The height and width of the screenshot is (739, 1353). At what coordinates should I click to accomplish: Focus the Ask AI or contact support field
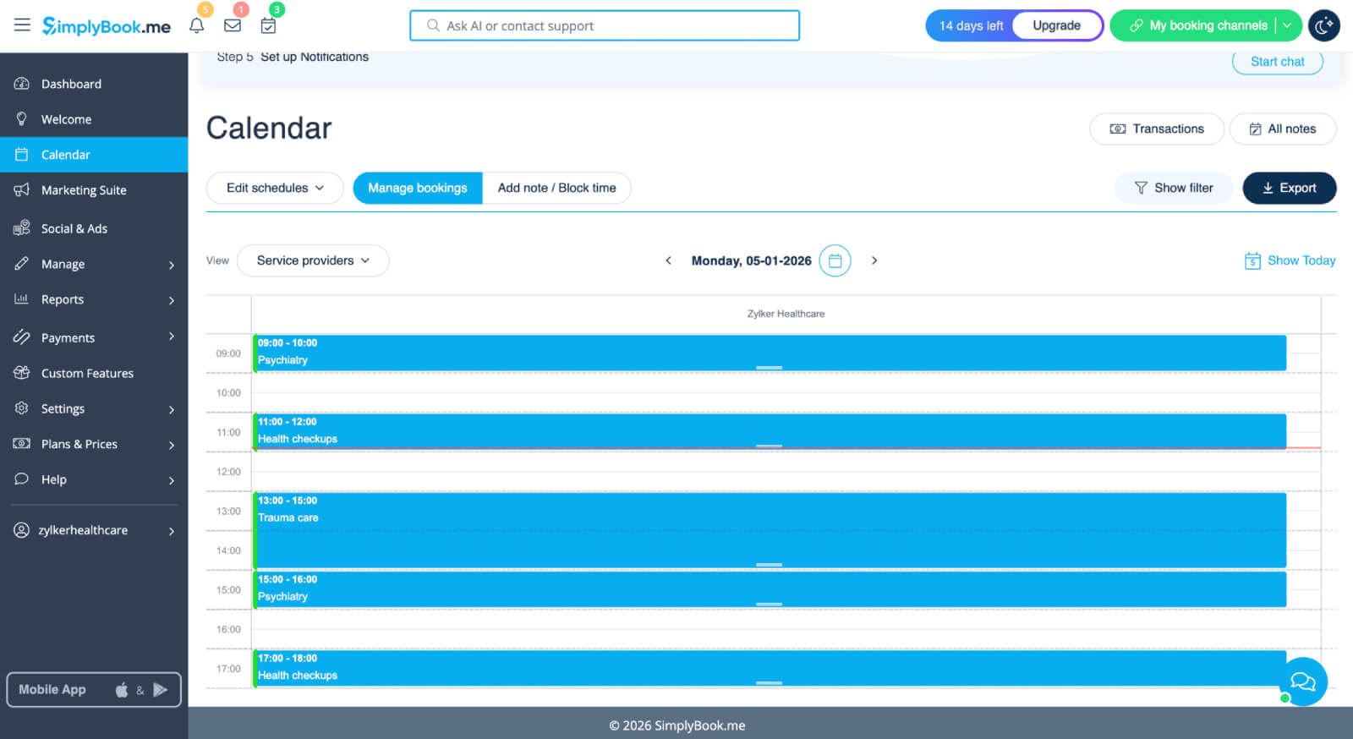coord(605,25)
